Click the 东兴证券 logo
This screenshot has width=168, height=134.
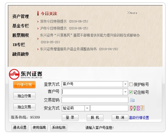coord(26,74)
